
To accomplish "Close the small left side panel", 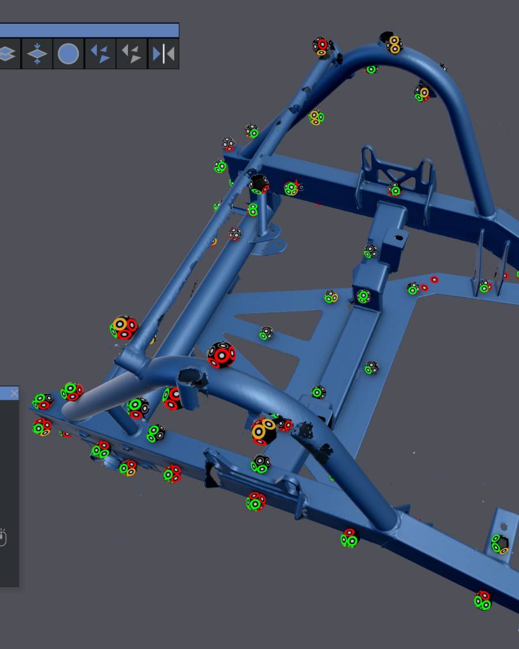I will click(14, 393).
